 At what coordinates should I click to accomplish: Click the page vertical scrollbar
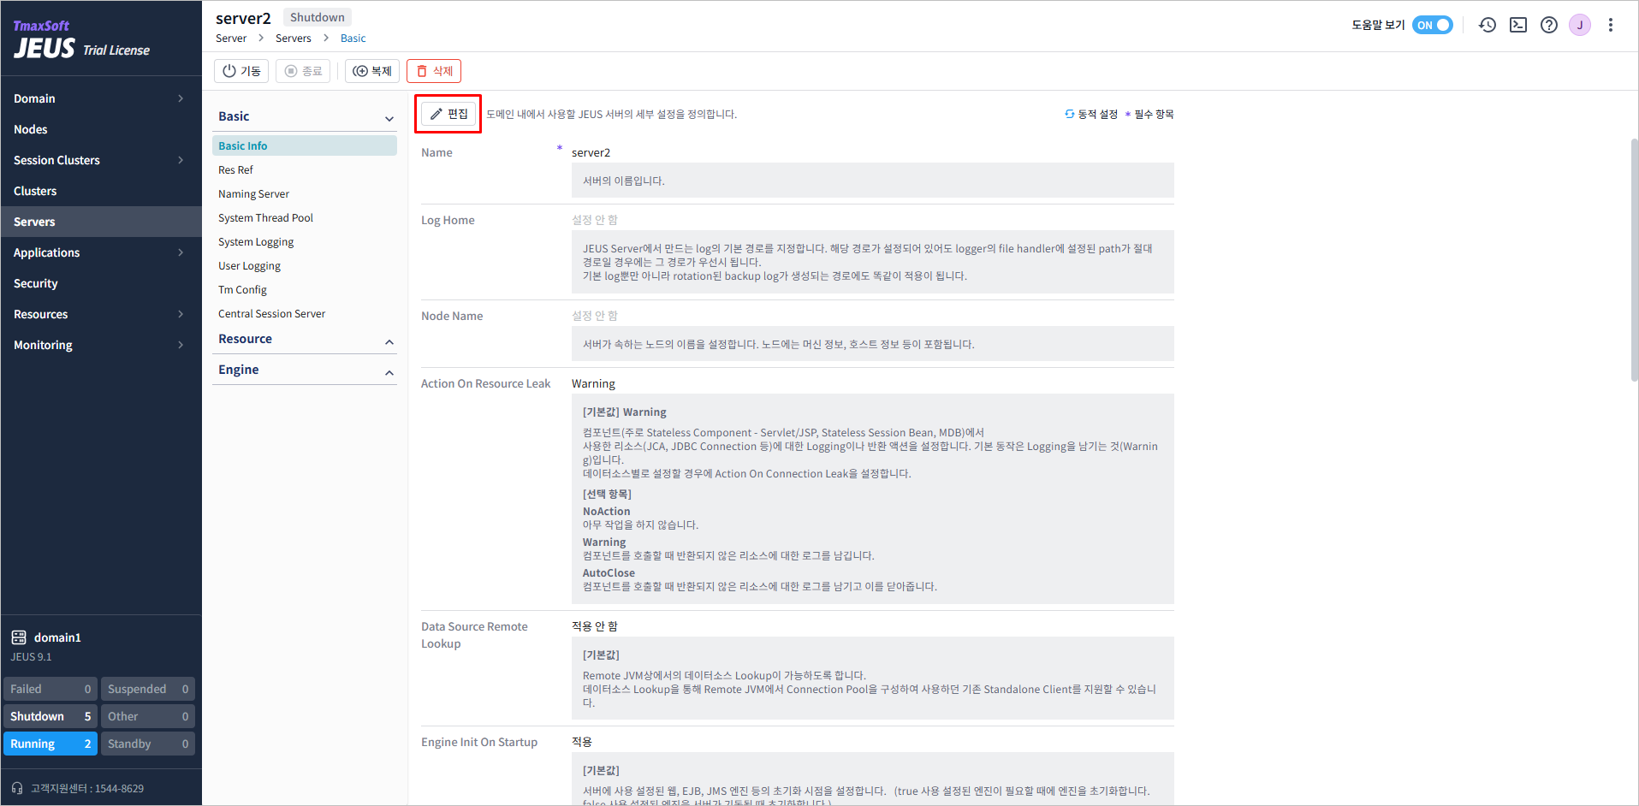pyautogui.click(x=1634, y=257)
